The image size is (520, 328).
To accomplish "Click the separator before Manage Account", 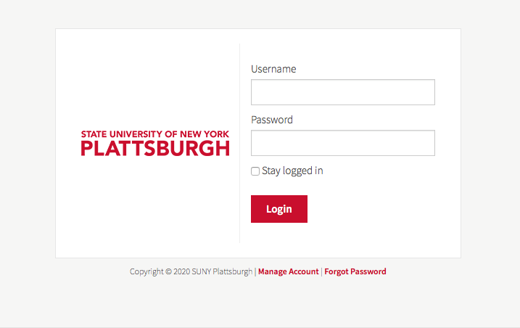I will 255,271.
